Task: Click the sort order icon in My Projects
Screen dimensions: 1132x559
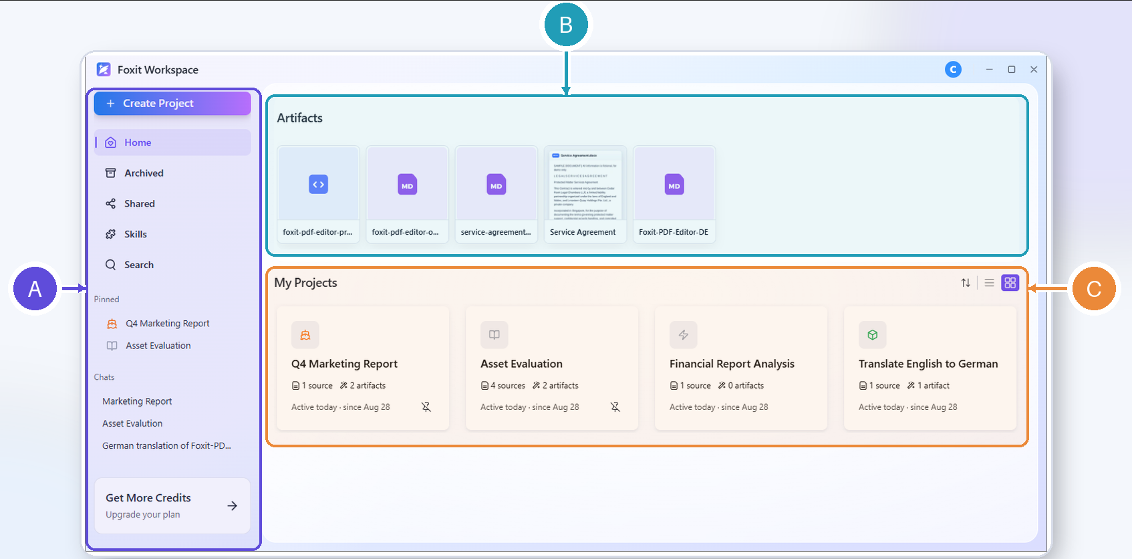Action: coord(966,283)
